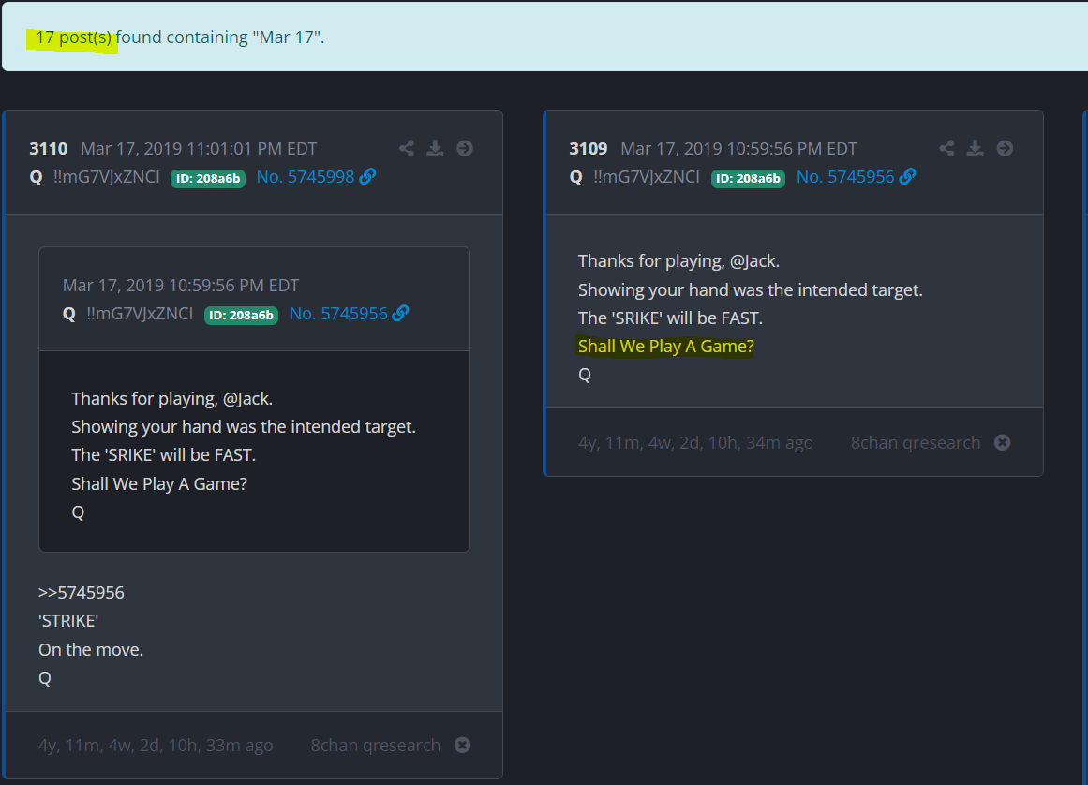This screenshot has height=785, width=1088.
Task: Click the 8chan qresearch label in post 3110's footer
Action: [x=376, y=745]
